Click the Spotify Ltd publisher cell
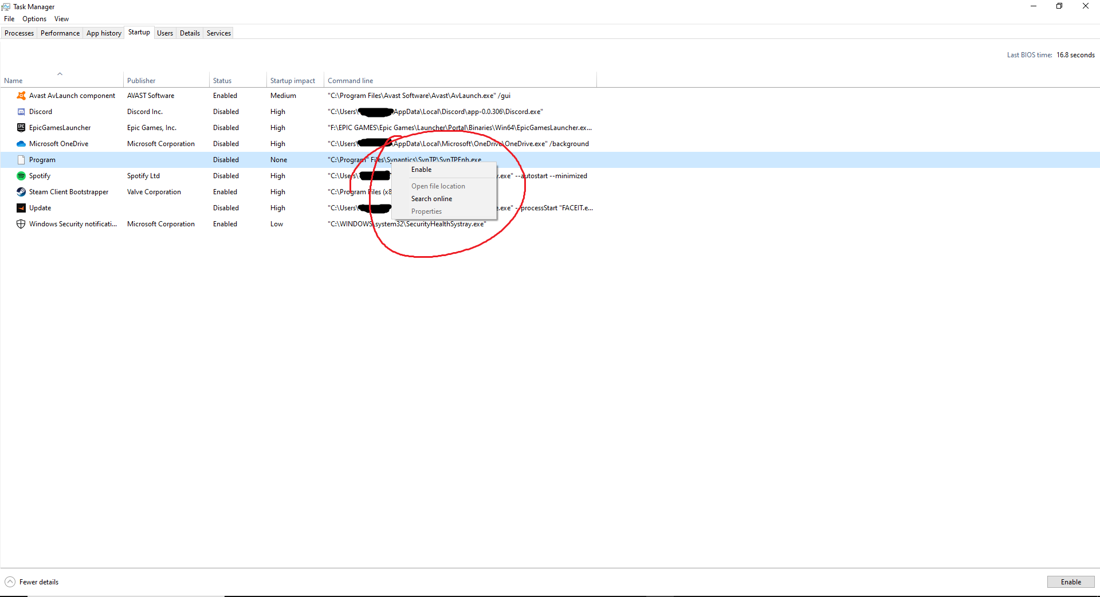The image size is (1100, 597). click(x=143, y=176)
